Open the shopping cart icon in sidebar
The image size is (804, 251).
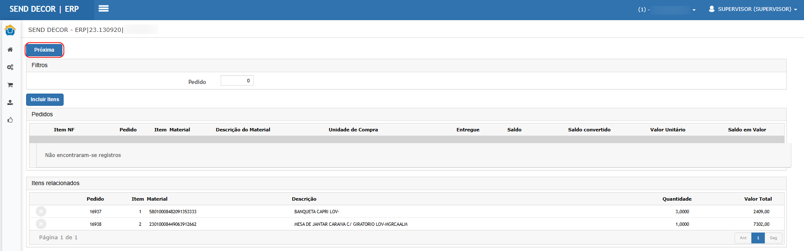pos(10,85)
